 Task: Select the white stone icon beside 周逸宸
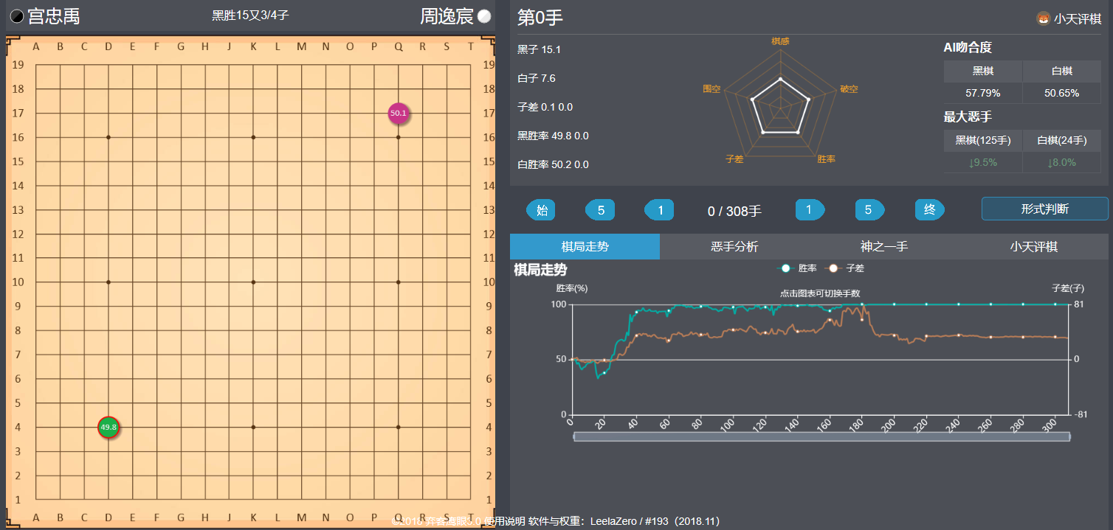click(x=484, y=15)
